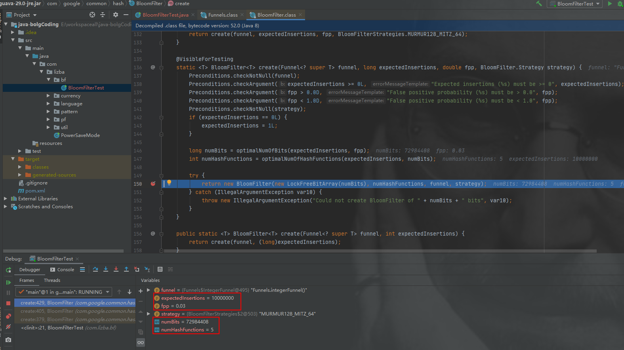Image resolution: width=624 pixels, height=350 pixels.
Task: Collapse the target folder
Action: pos(13,159)
